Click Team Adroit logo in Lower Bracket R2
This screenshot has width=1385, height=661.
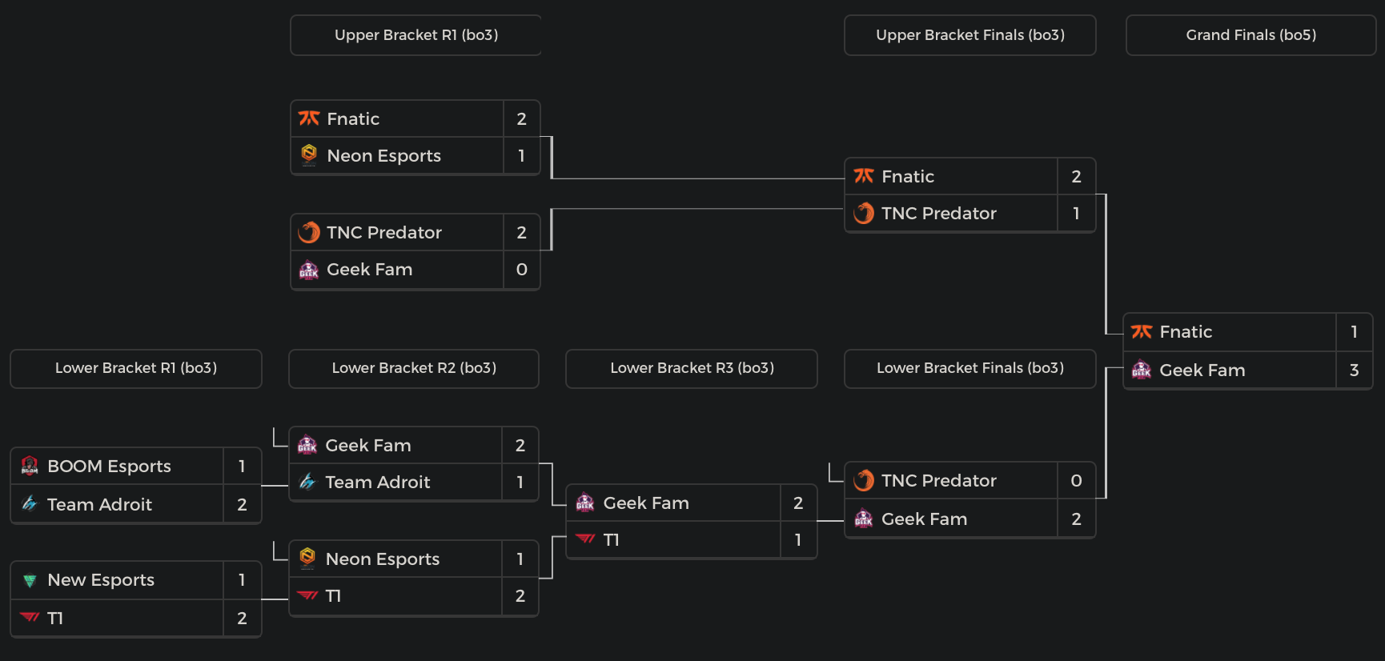[x=307, y=482]
